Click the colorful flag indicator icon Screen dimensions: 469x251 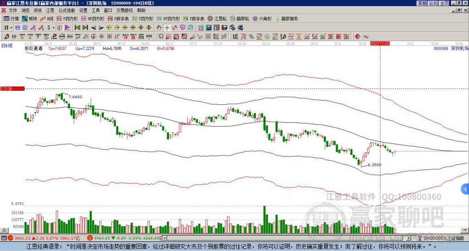68,27
